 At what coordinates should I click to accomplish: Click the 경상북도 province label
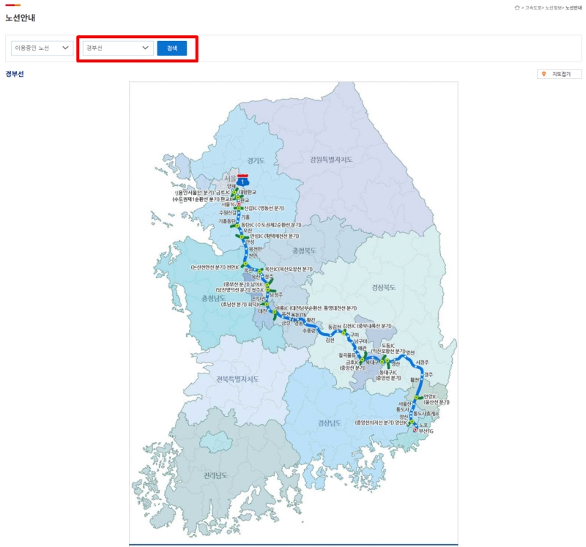pos(383,287)
